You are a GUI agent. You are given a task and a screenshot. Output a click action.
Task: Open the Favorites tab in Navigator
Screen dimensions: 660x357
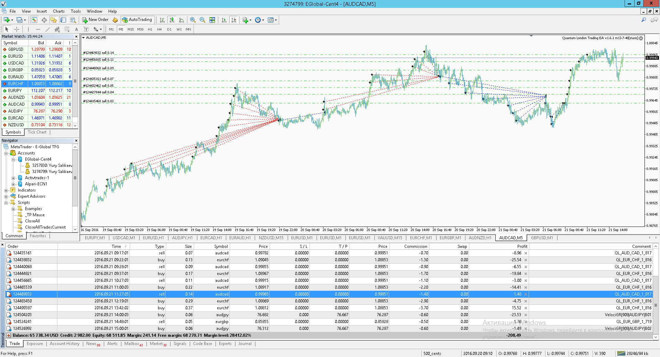click(38, 236)
